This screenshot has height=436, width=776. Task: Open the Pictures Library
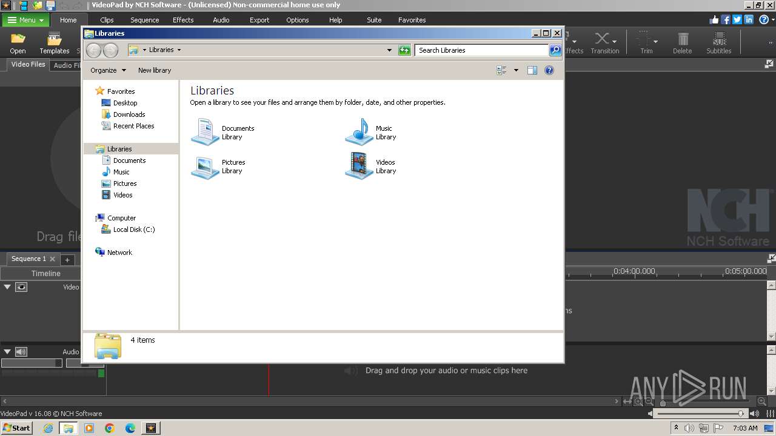tap(218, 167)
